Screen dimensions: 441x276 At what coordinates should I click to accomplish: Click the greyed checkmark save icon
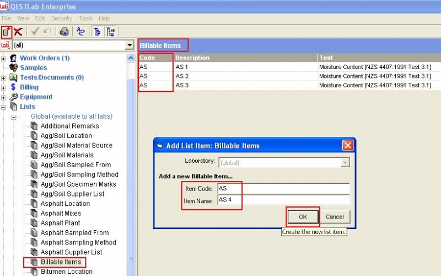click(x=36, y=31)
